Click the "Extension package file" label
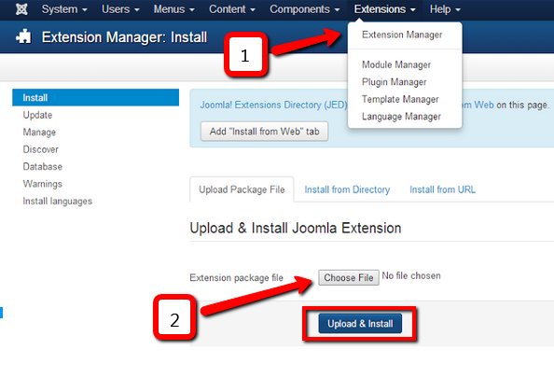Image resolution: width=554 pixels, height=392 pixels. 236,278
